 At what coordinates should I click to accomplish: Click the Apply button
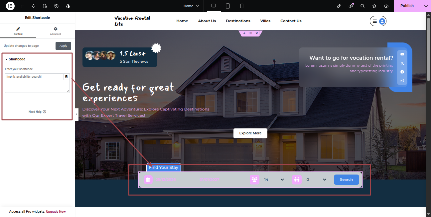63,46
